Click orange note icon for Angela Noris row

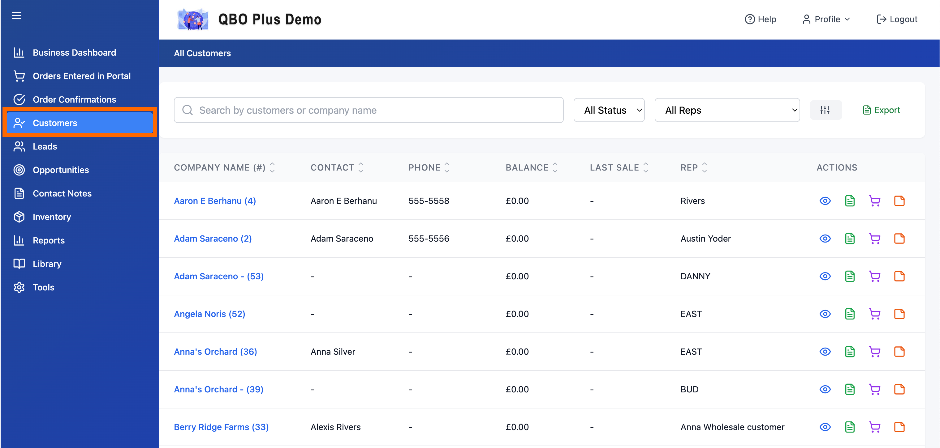[899, 314]
